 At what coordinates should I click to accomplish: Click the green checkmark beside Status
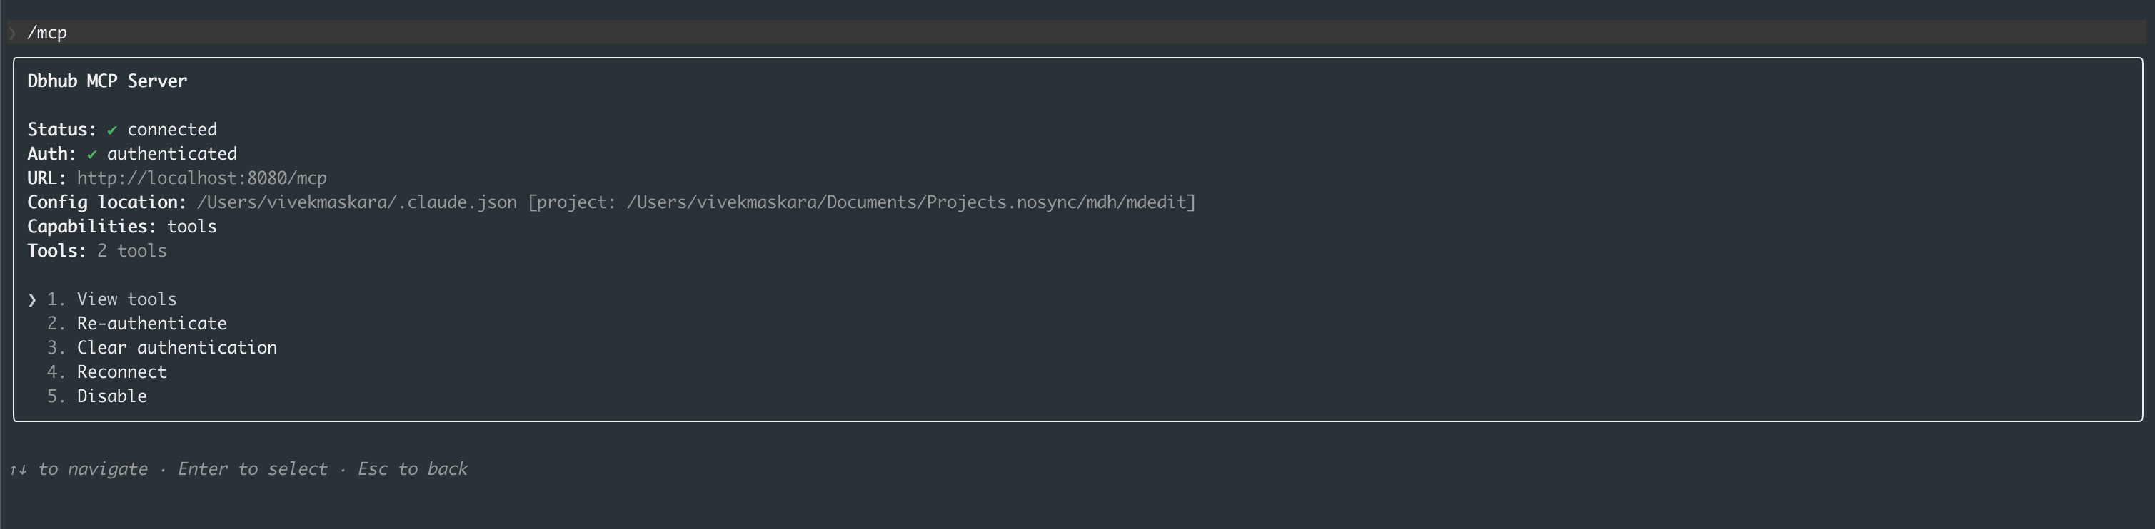click(113, 130)
